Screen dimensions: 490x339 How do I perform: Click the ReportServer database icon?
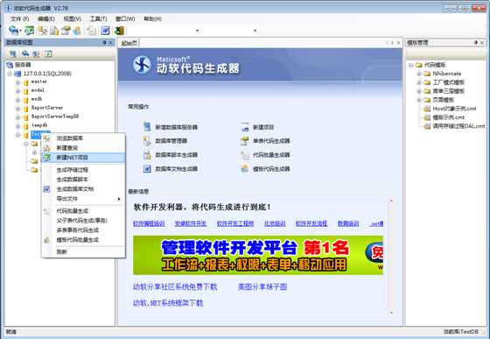coord(26,109)
